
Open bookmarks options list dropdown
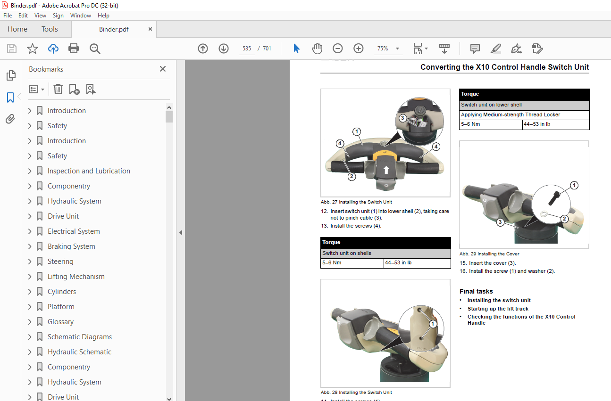click(37, 89)
